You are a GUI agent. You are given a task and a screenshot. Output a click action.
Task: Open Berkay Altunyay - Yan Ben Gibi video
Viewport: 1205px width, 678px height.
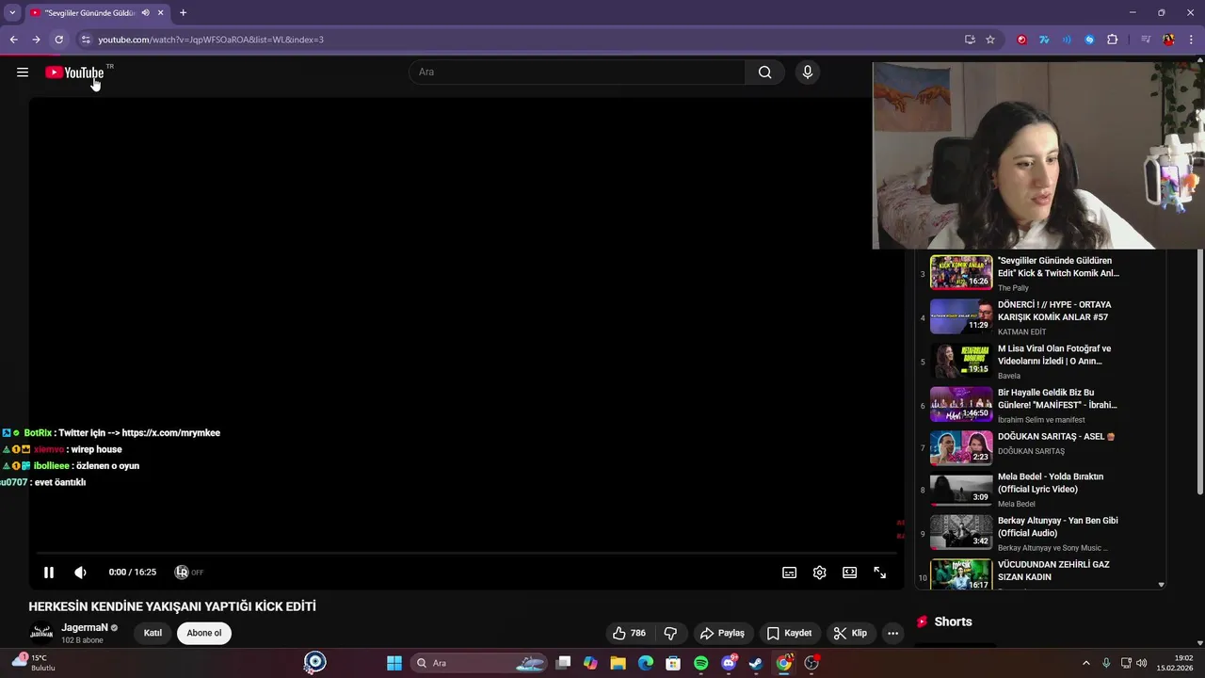point(1058,526)
